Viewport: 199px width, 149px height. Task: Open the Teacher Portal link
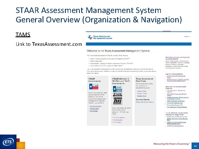[142, 94]
